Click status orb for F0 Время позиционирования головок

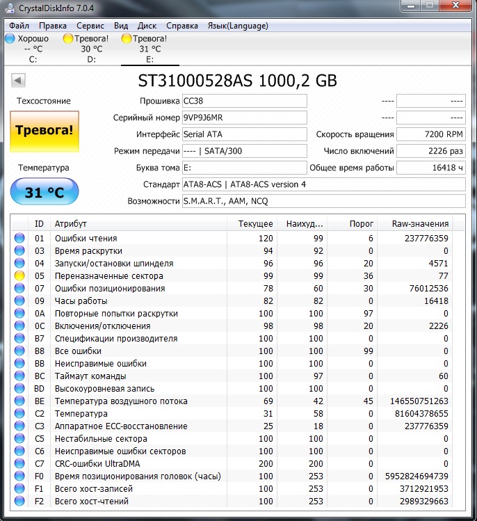pyautogui.click(x=19, y=476)
